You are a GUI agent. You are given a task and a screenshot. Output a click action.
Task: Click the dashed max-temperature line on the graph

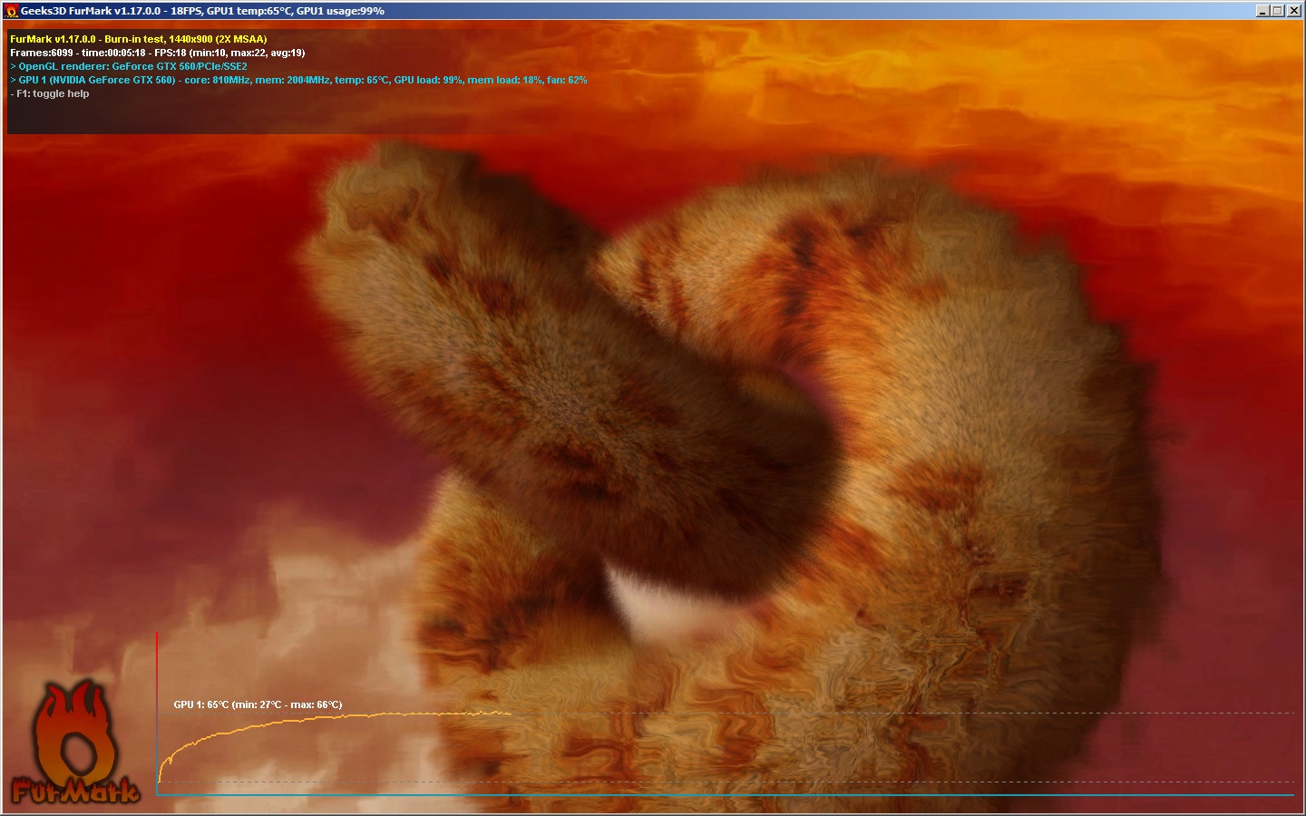point(726,714)
